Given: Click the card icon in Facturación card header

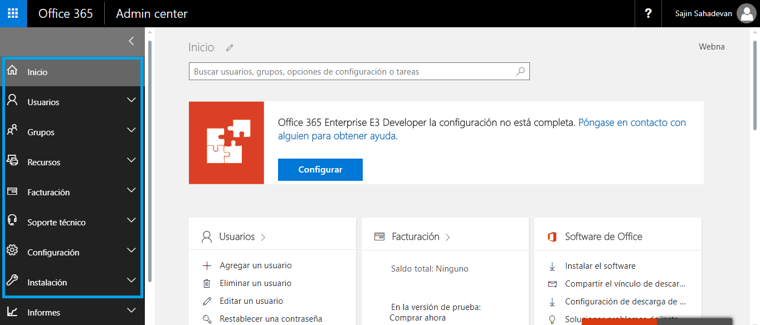Looking at the screenshot, I should pyautogui.click(x=379, y=237).
